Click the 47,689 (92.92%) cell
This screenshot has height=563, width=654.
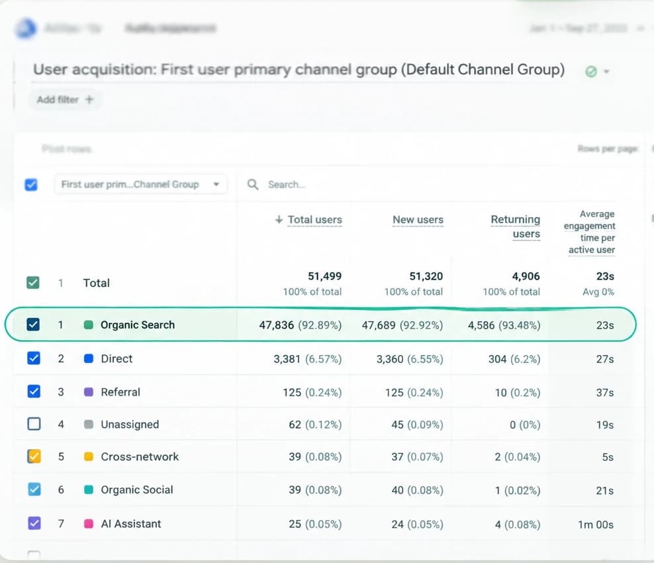coord(402,325)
